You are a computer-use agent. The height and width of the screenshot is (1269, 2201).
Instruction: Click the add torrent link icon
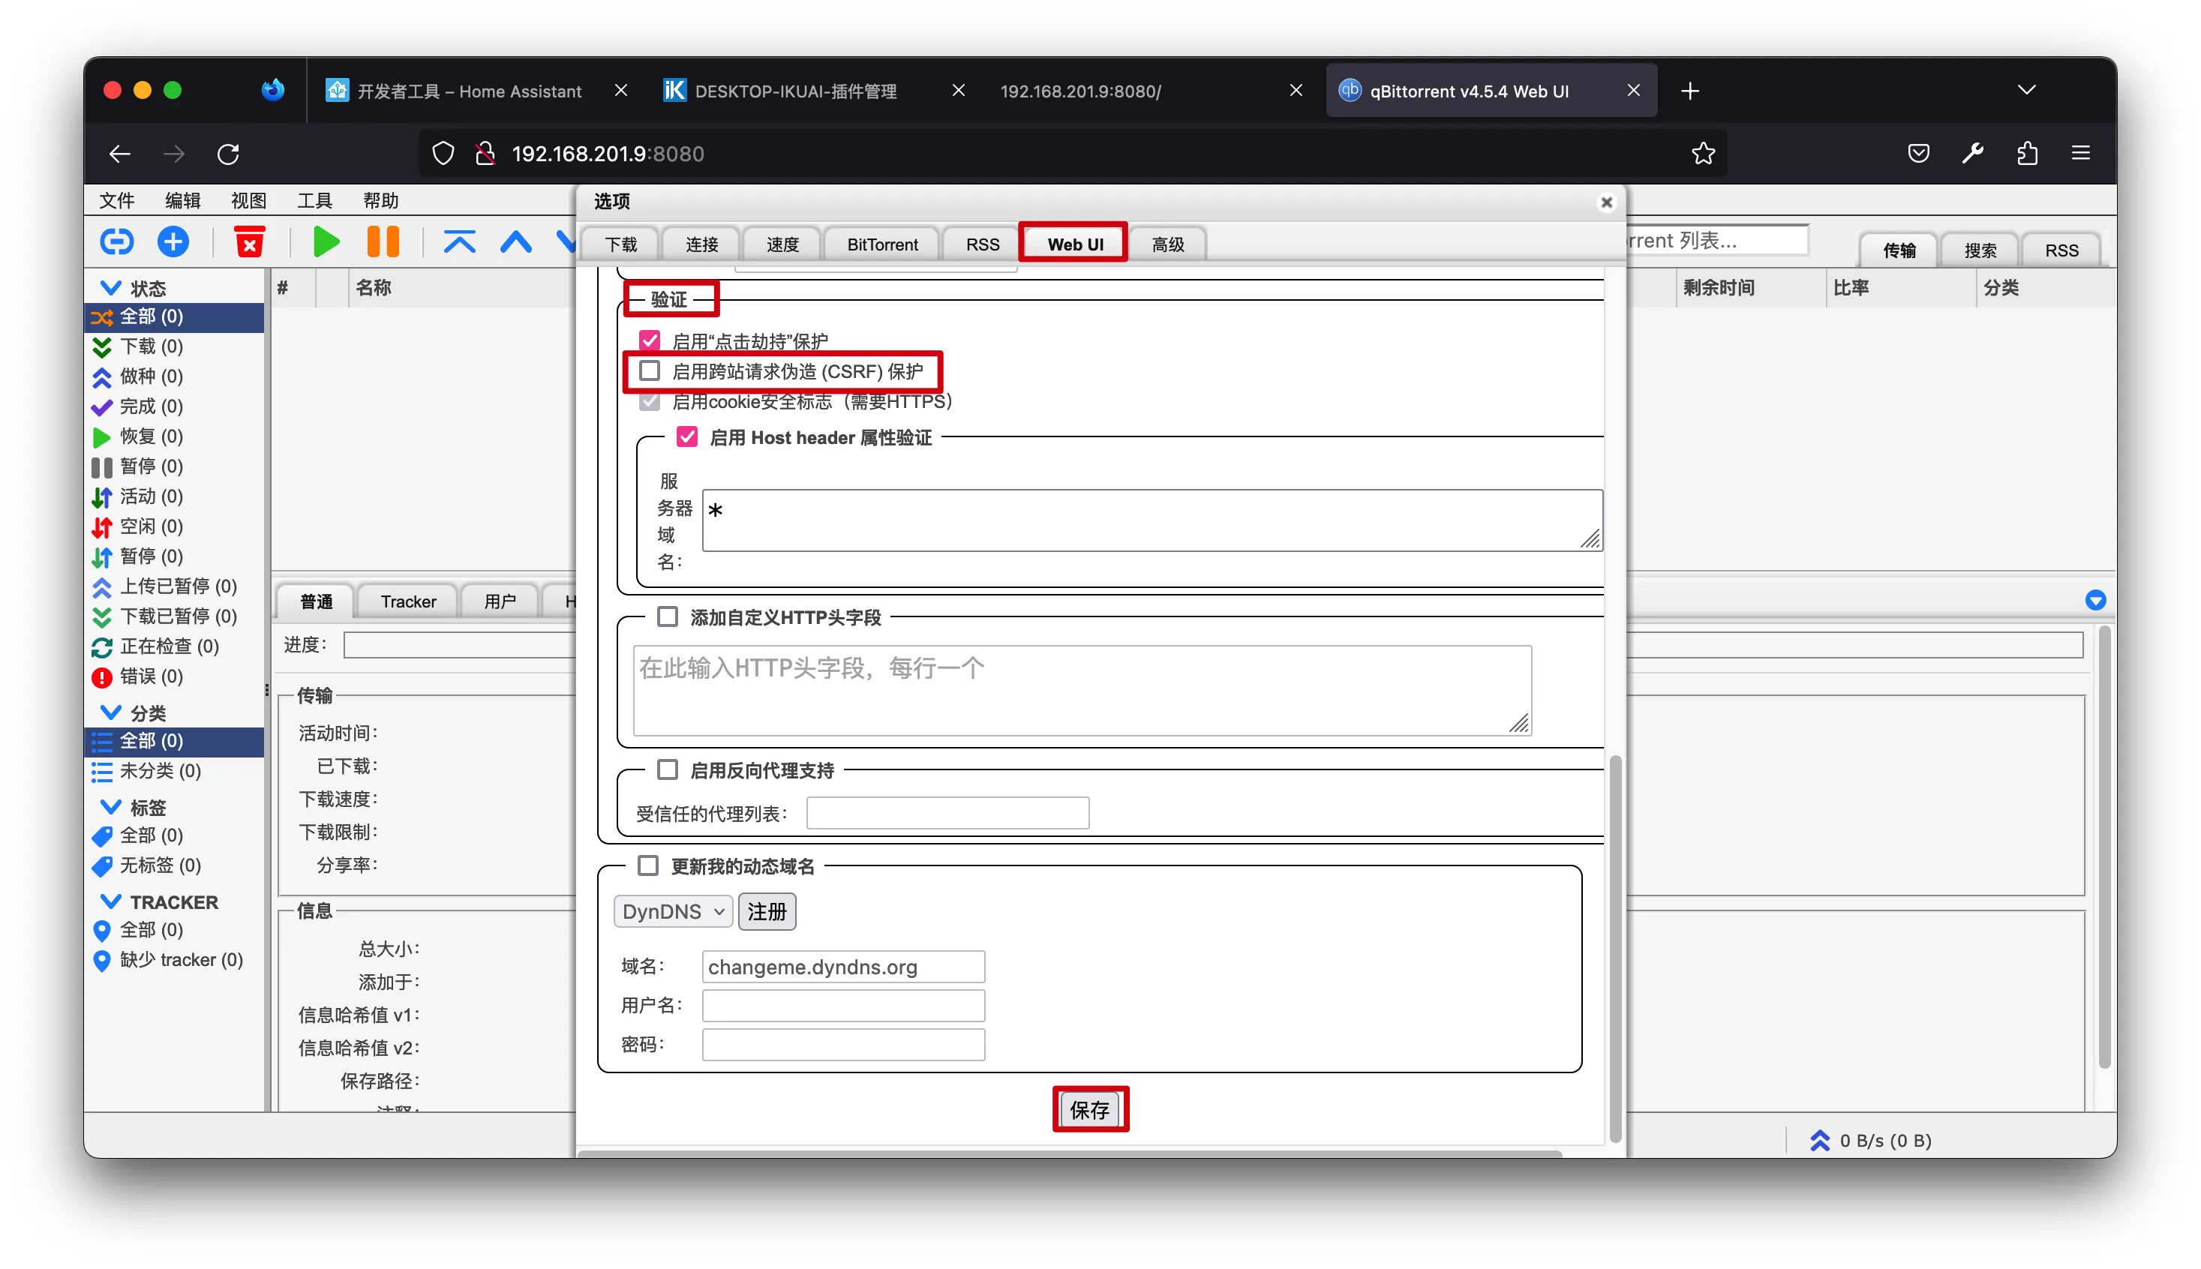pos(116,241)
